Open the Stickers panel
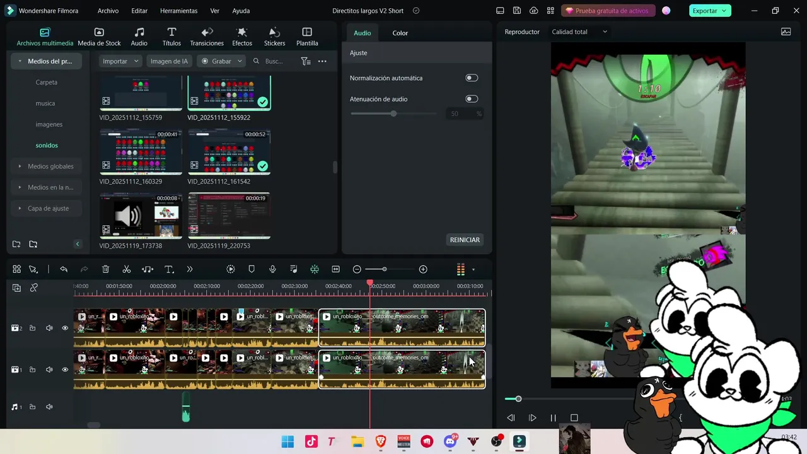 (x=274, y=37)
